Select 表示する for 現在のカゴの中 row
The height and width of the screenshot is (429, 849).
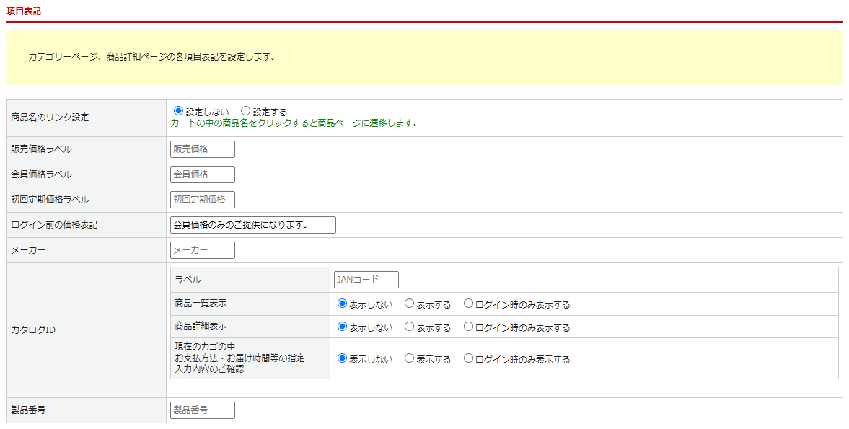(410, 358)
